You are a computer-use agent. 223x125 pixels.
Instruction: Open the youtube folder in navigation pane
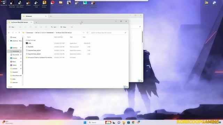(x=15, y=69)
